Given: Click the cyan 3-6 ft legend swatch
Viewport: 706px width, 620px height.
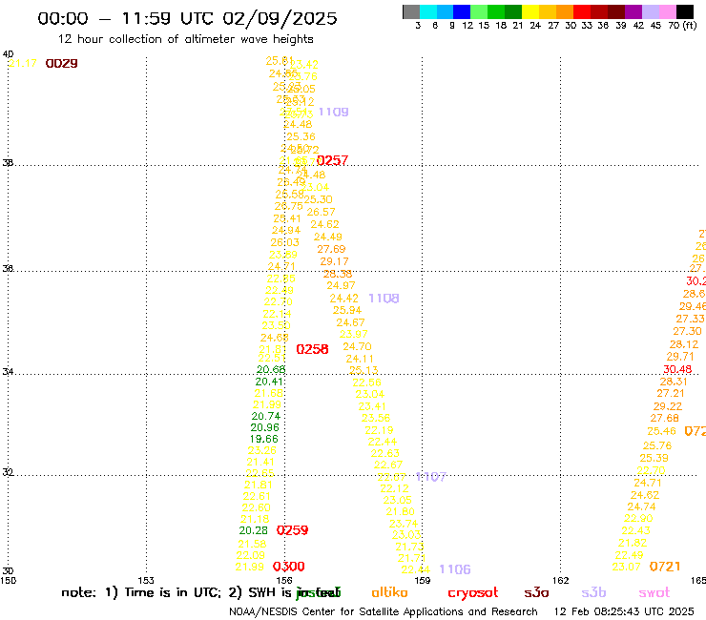Looking at the screenshot, I should [x=428, y=11].
